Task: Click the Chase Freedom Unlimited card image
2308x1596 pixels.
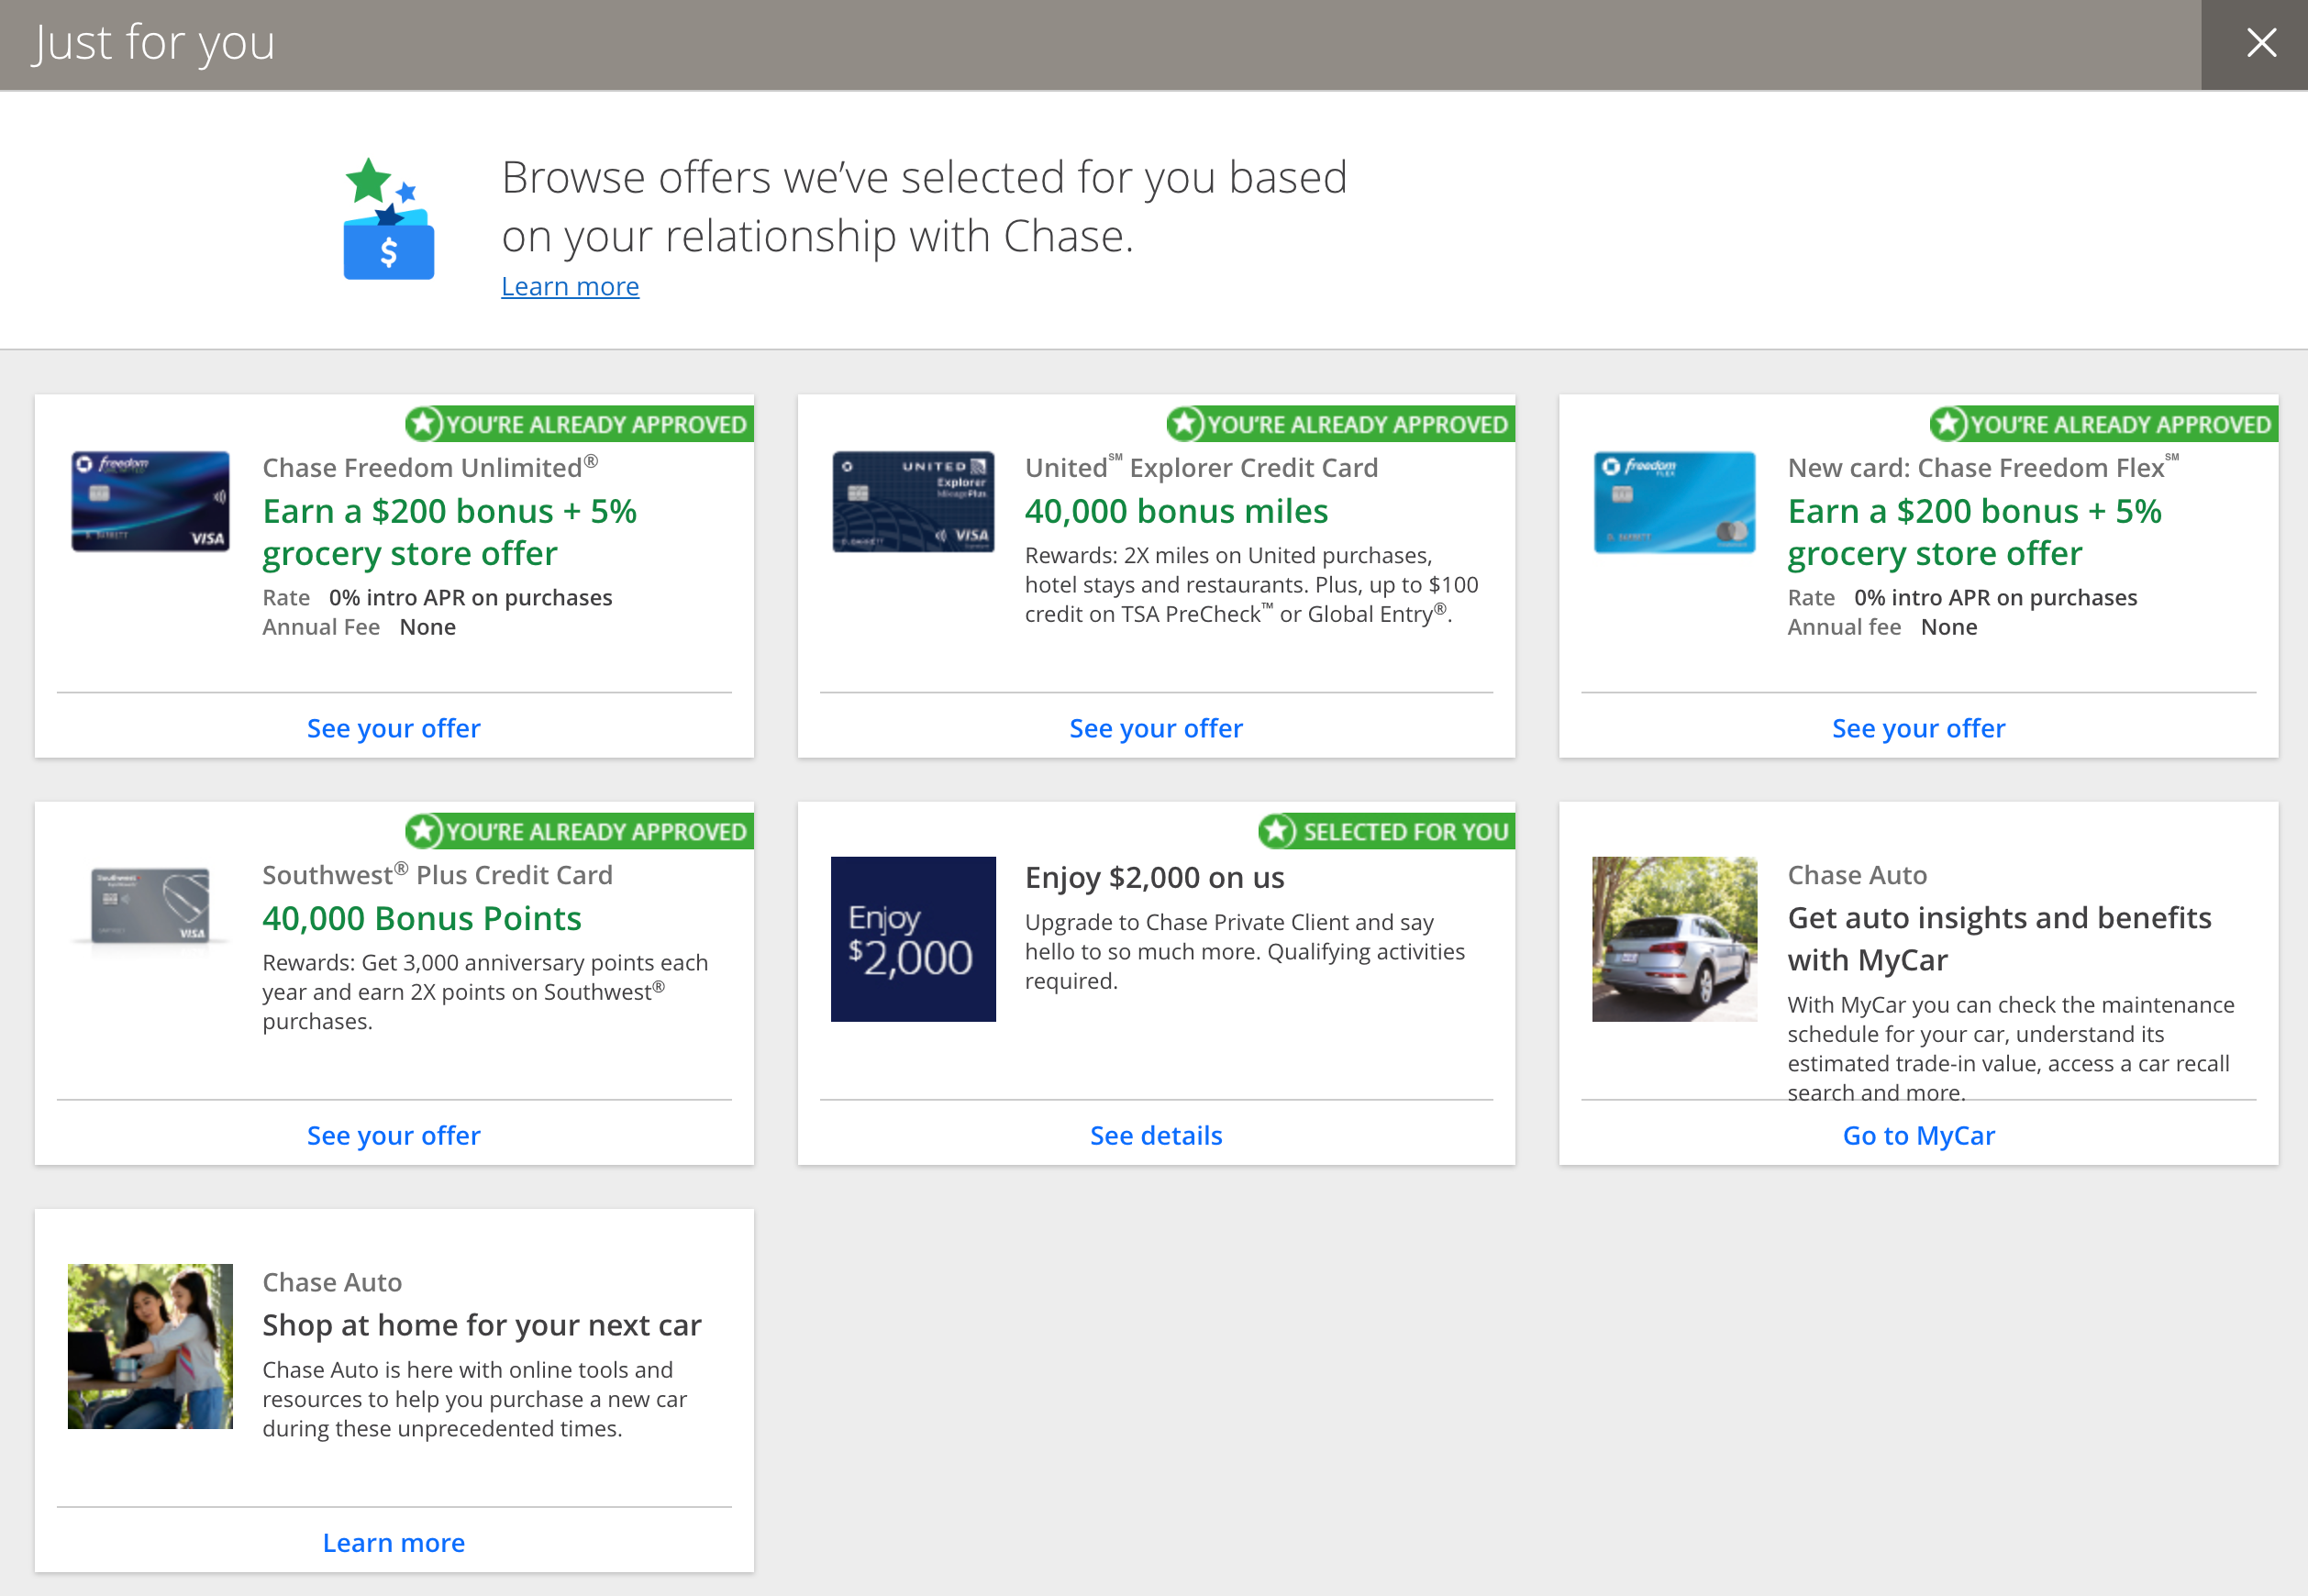Action: click(150, 501)
